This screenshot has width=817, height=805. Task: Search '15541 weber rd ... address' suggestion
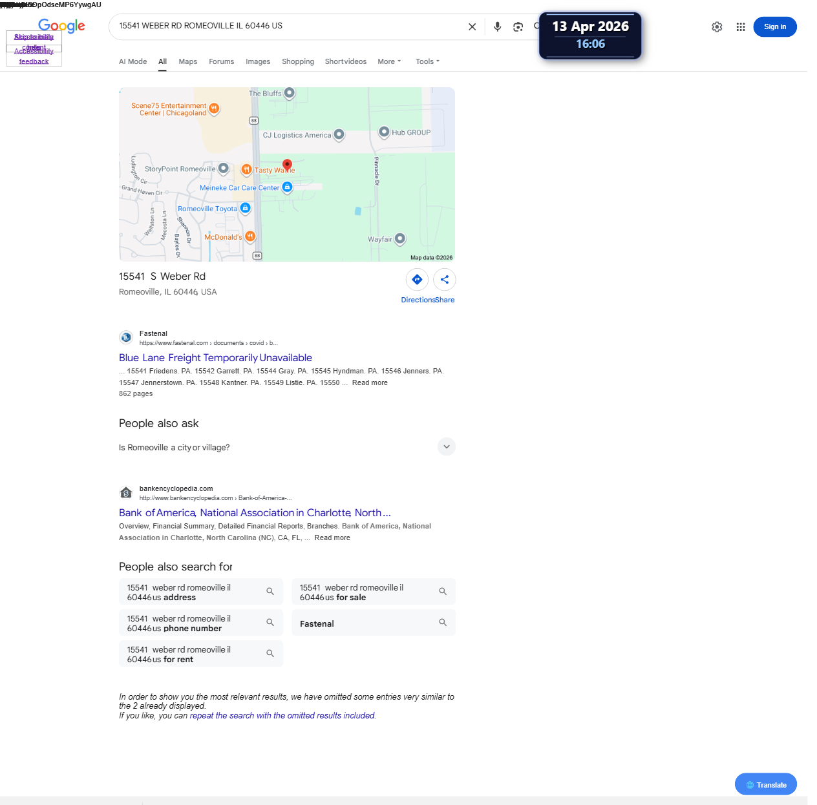[x=201, y=592]
